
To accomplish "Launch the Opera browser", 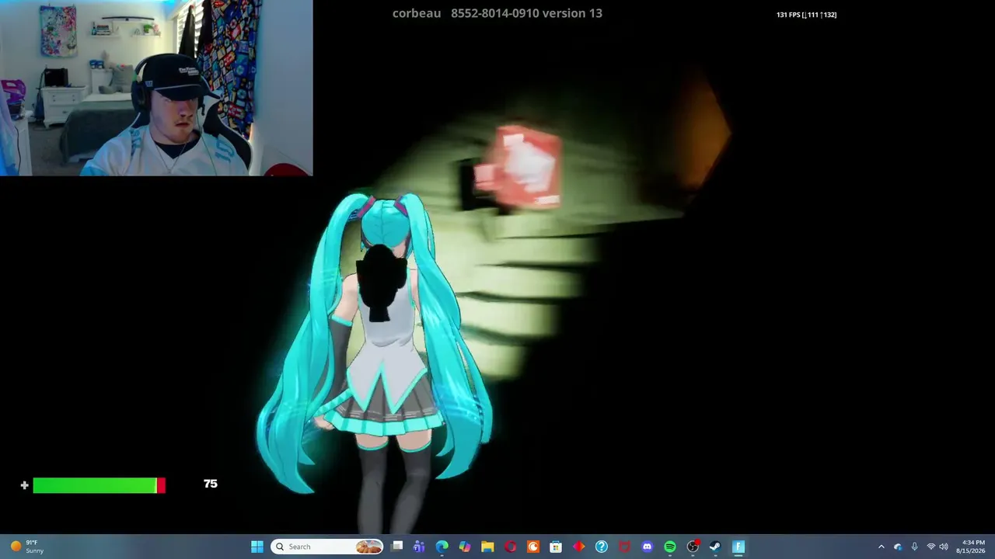I will pos(511,547).
